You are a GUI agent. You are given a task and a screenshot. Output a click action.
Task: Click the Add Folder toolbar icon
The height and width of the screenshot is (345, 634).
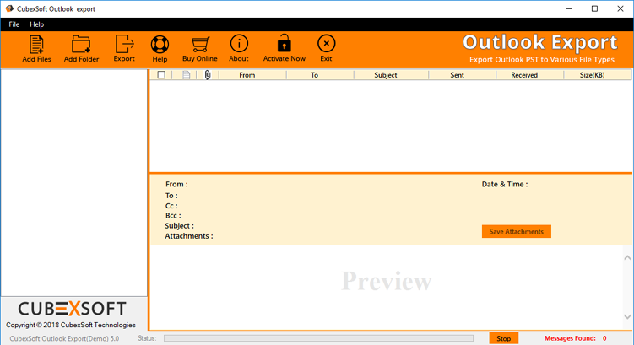point(81,45)
